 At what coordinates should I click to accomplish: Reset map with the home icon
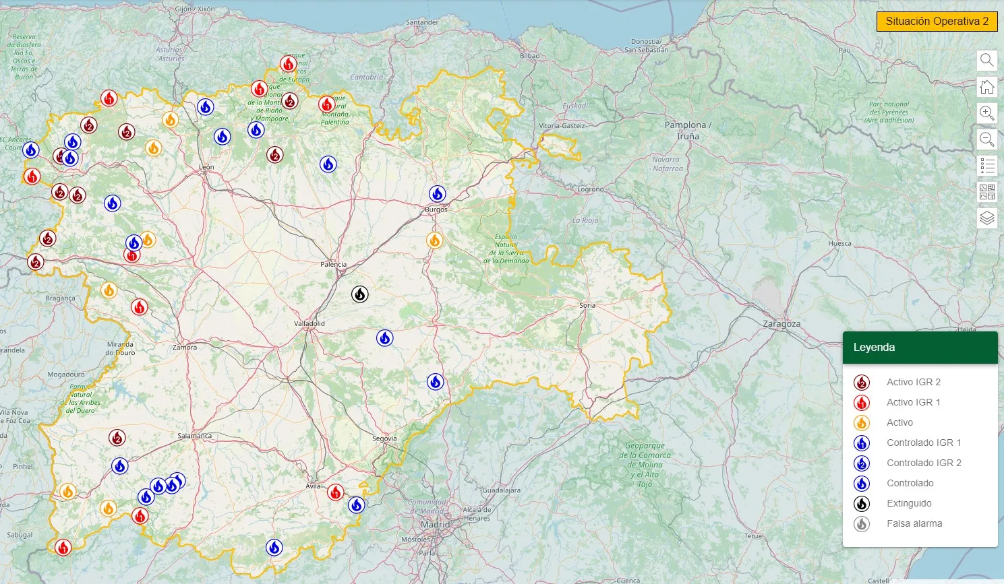coord(987,86)
